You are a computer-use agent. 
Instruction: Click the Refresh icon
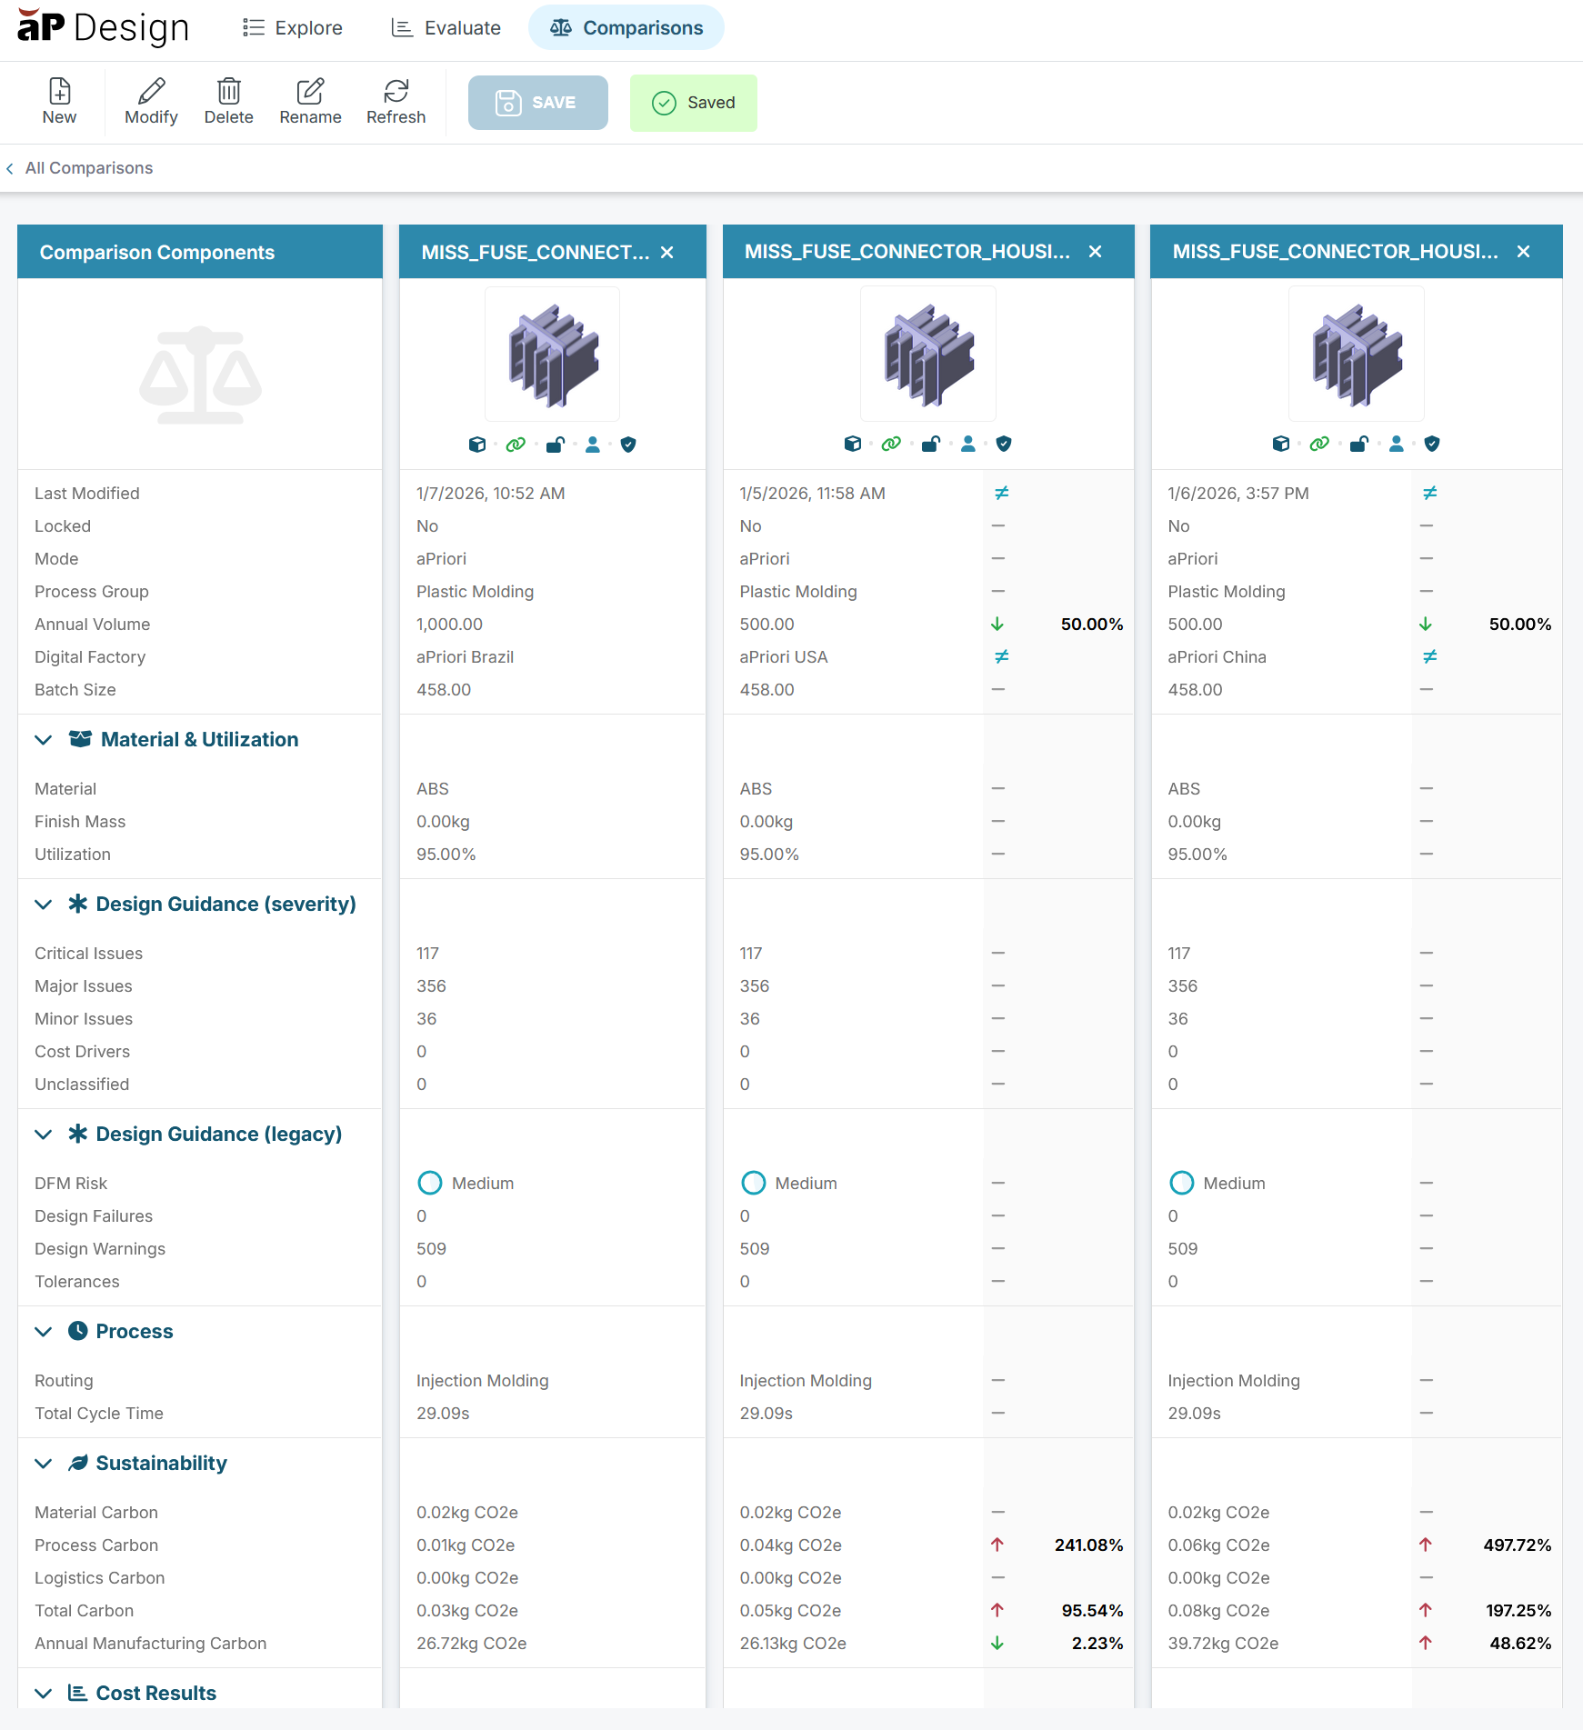click(396, 92)
